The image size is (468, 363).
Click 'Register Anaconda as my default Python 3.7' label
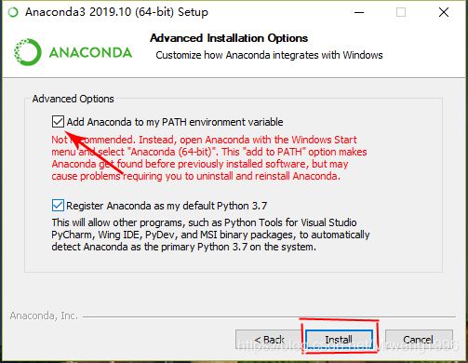point(167,206)
